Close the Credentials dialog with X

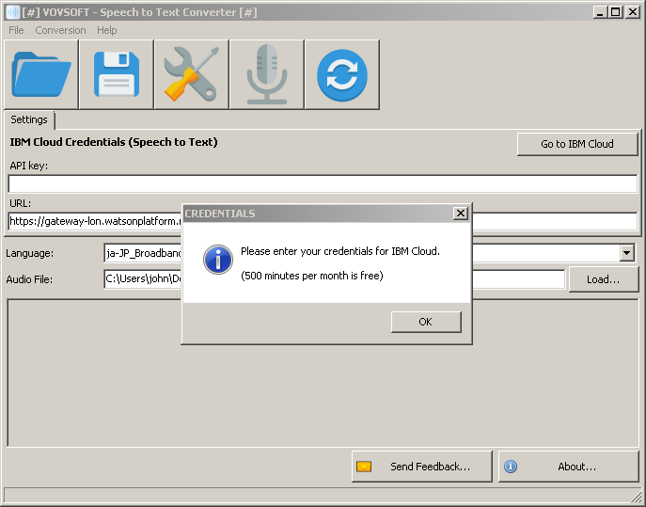tap(460, 214)
